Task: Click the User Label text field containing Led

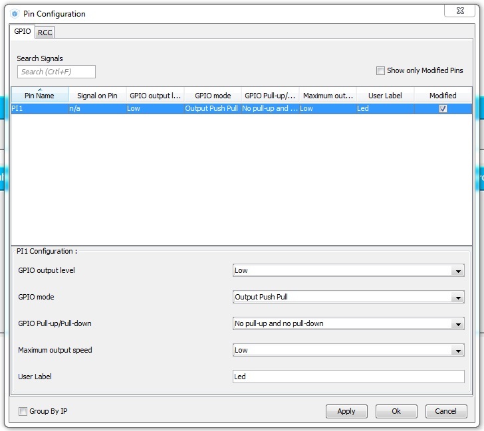Action: tap(348, 377)
